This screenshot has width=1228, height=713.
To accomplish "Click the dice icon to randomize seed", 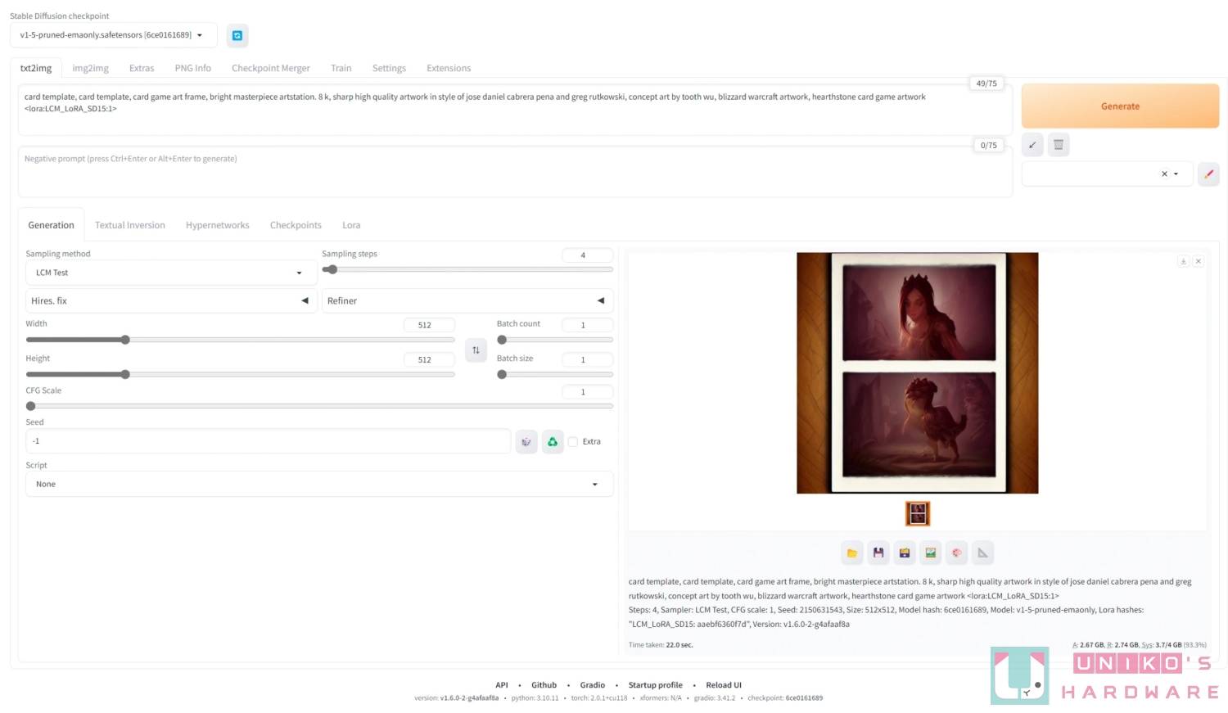I will tap(526, 442).
